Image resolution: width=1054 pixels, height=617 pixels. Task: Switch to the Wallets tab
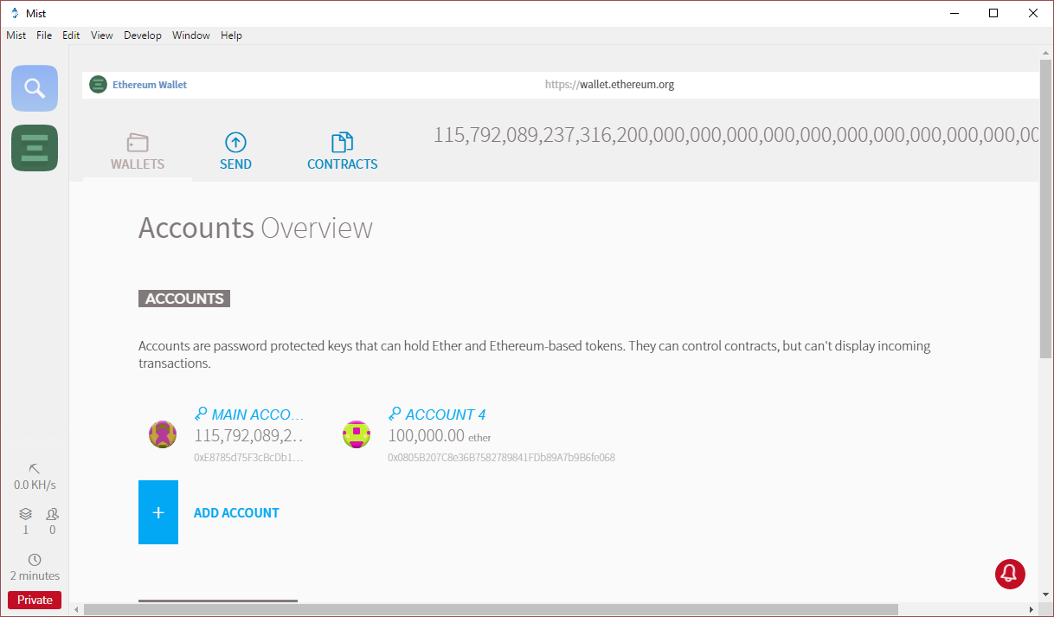tap(138, 151)
